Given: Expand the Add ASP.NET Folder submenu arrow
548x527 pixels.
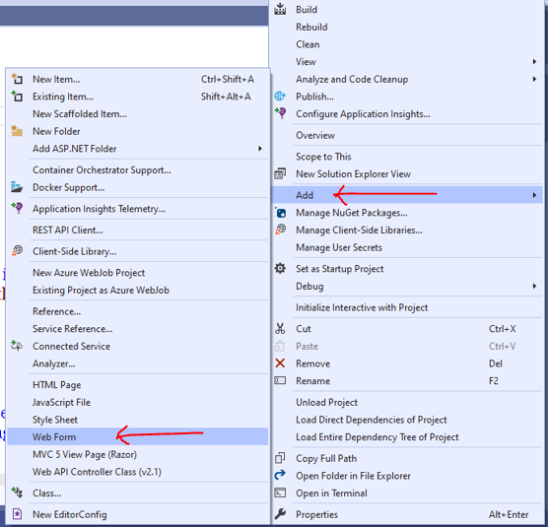Looking at the screenshot, I should pos(260,149).
